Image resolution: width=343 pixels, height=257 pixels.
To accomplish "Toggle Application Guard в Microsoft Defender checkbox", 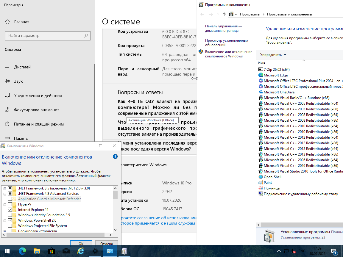I will [10, 199].
